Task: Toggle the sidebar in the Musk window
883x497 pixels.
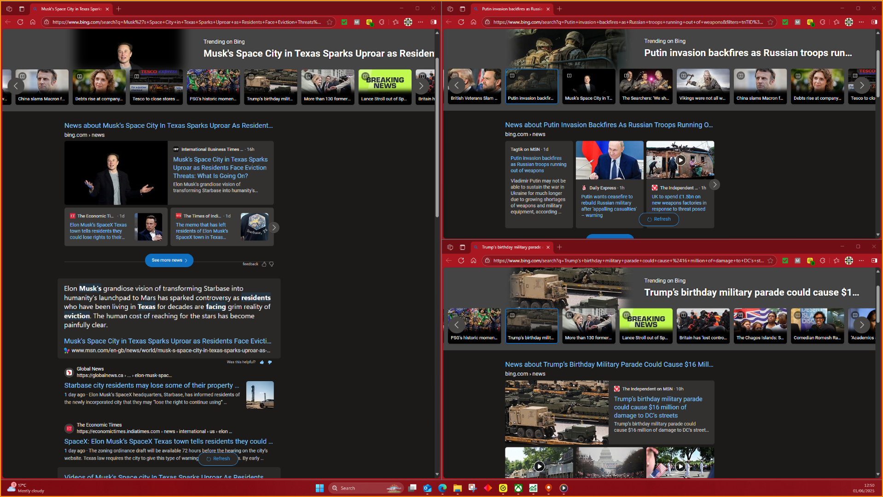Action: pos(433,22)
